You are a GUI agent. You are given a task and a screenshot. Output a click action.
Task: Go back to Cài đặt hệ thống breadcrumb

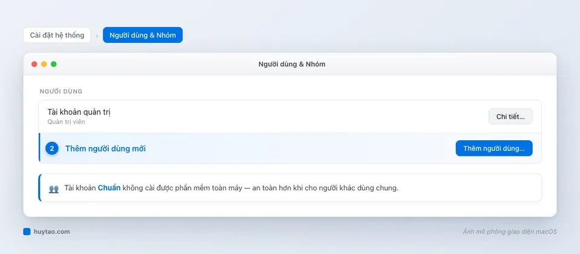57,35
